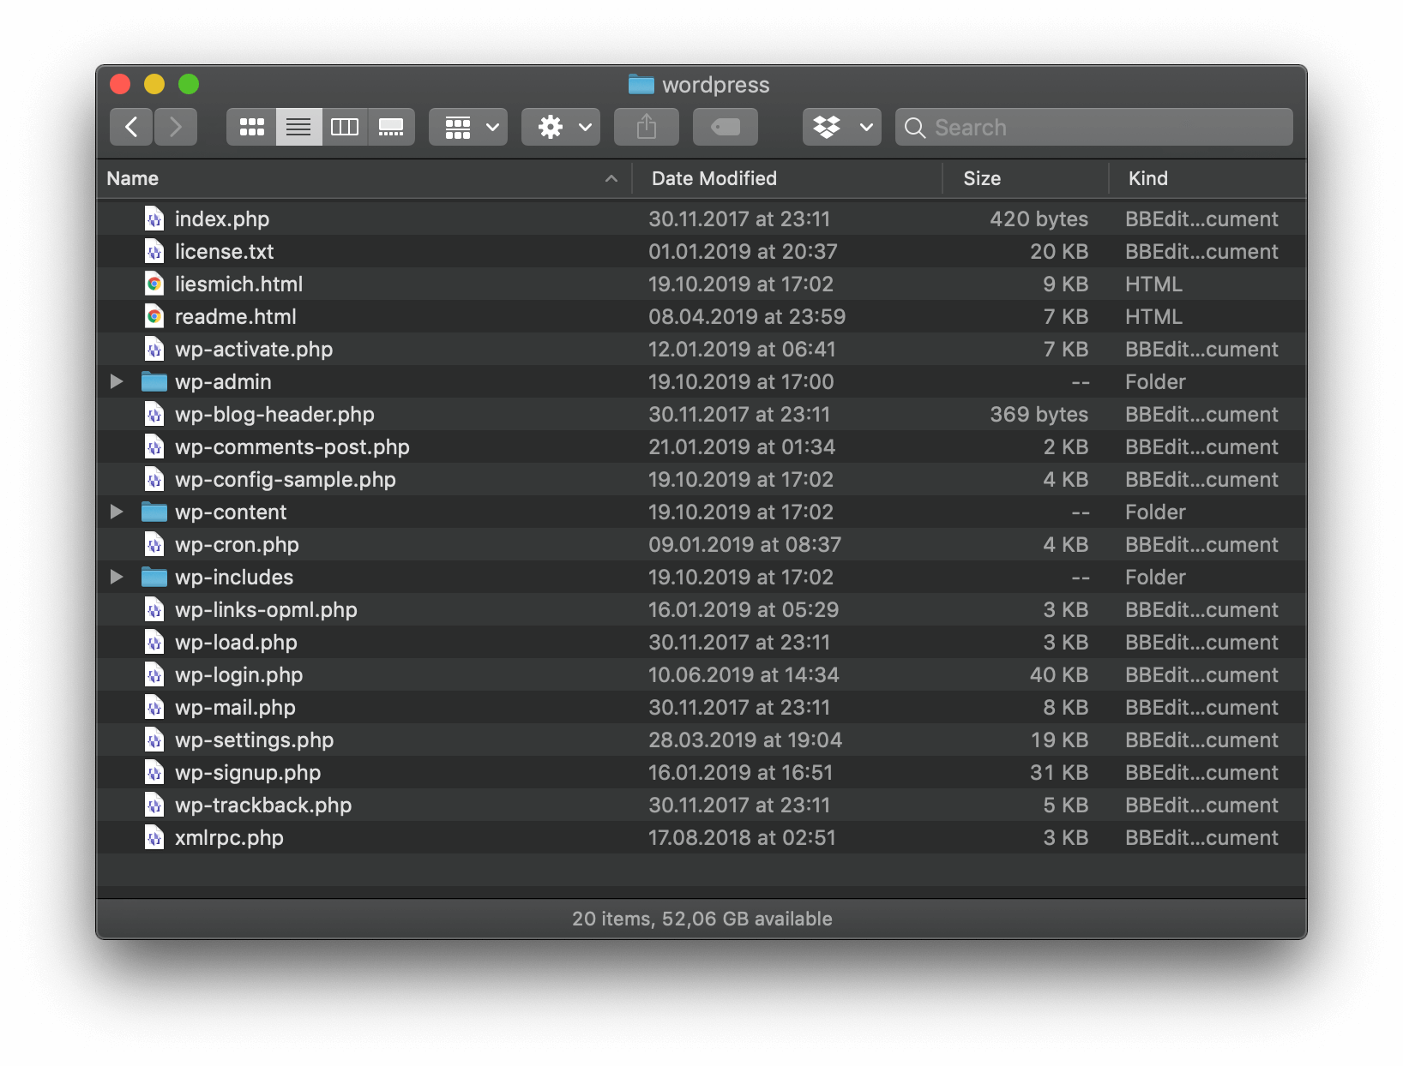
Task: Switch to column view
Action: click(x=345, y=127)
